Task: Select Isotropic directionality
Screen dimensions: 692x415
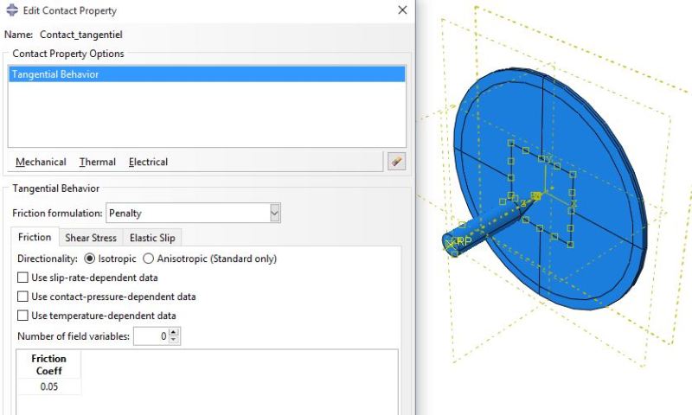Action: (x=89, y=259)
